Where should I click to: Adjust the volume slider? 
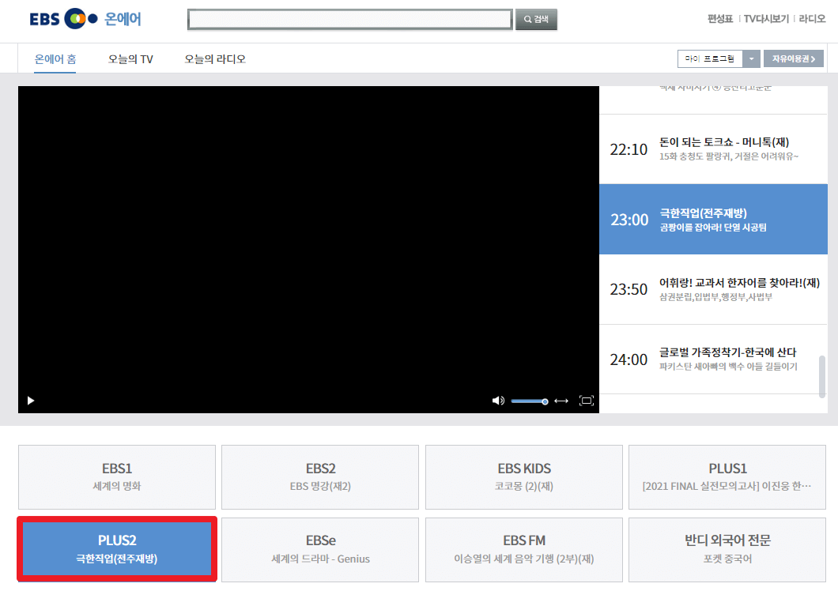[x=529, y=401]
